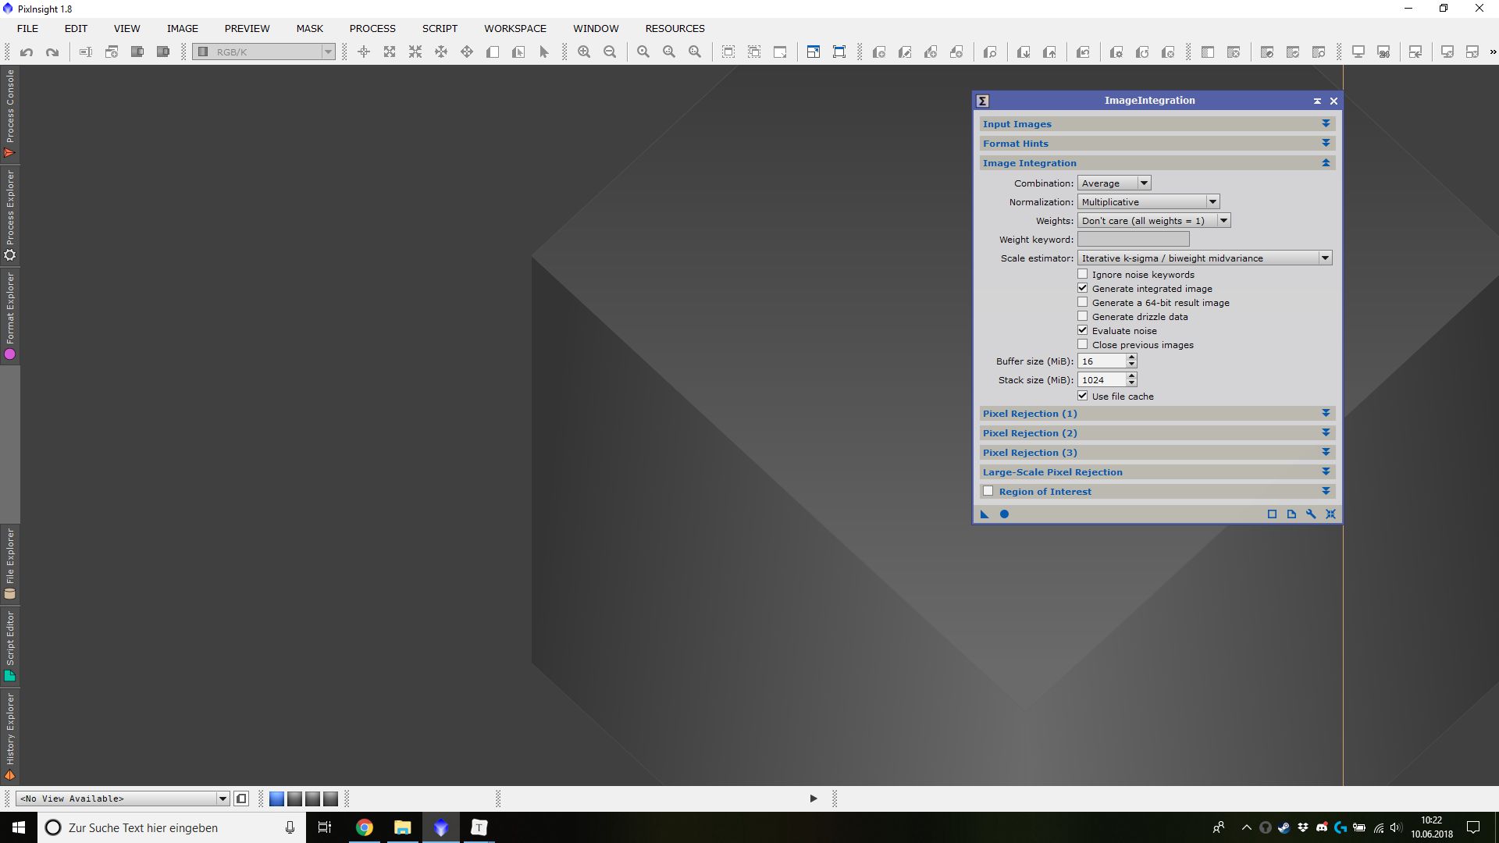Open the Process Console side panel

[9, 114]
